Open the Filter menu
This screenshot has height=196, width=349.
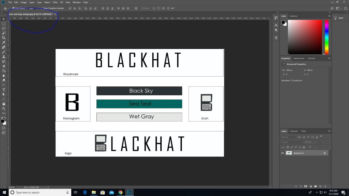(55, 2)
